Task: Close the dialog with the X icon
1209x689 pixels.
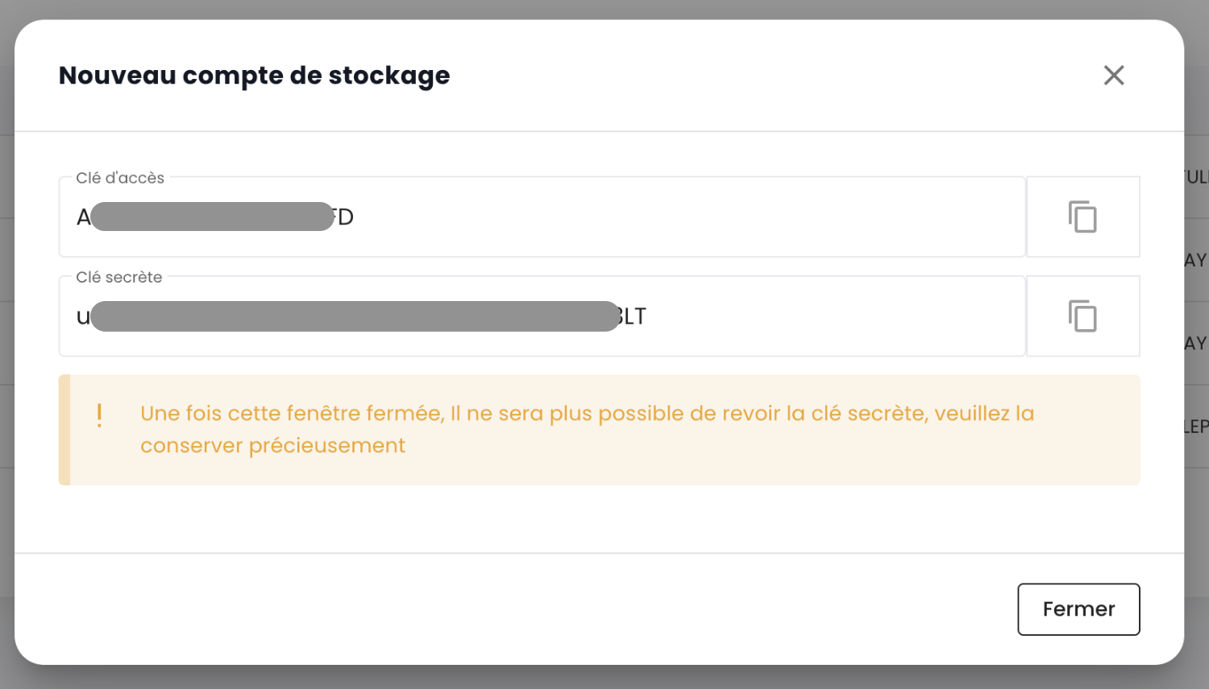Action: (1114, 76)
